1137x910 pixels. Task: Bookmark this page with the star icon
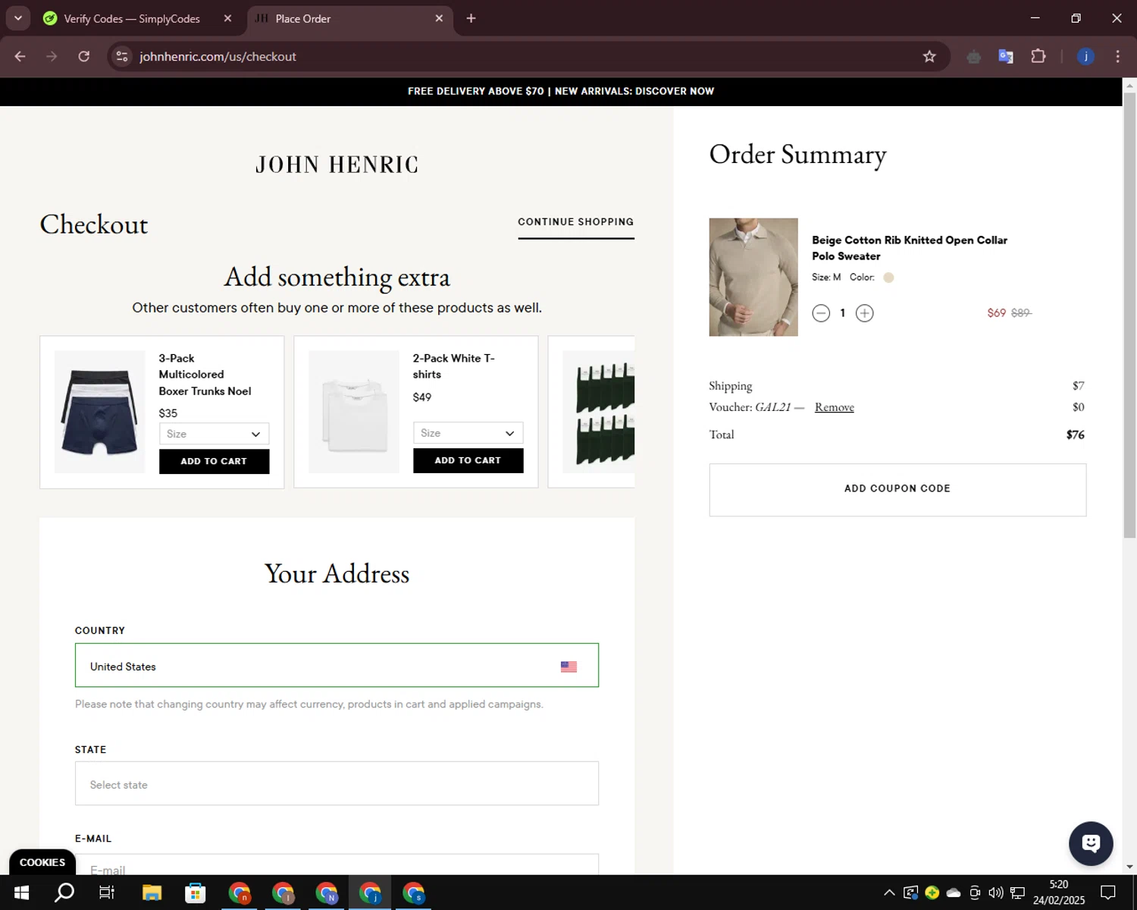point(929,56)
